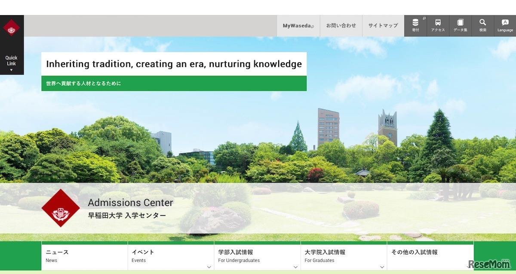Open the Language selector icon
516x274 pixels.
click(504, 25)
